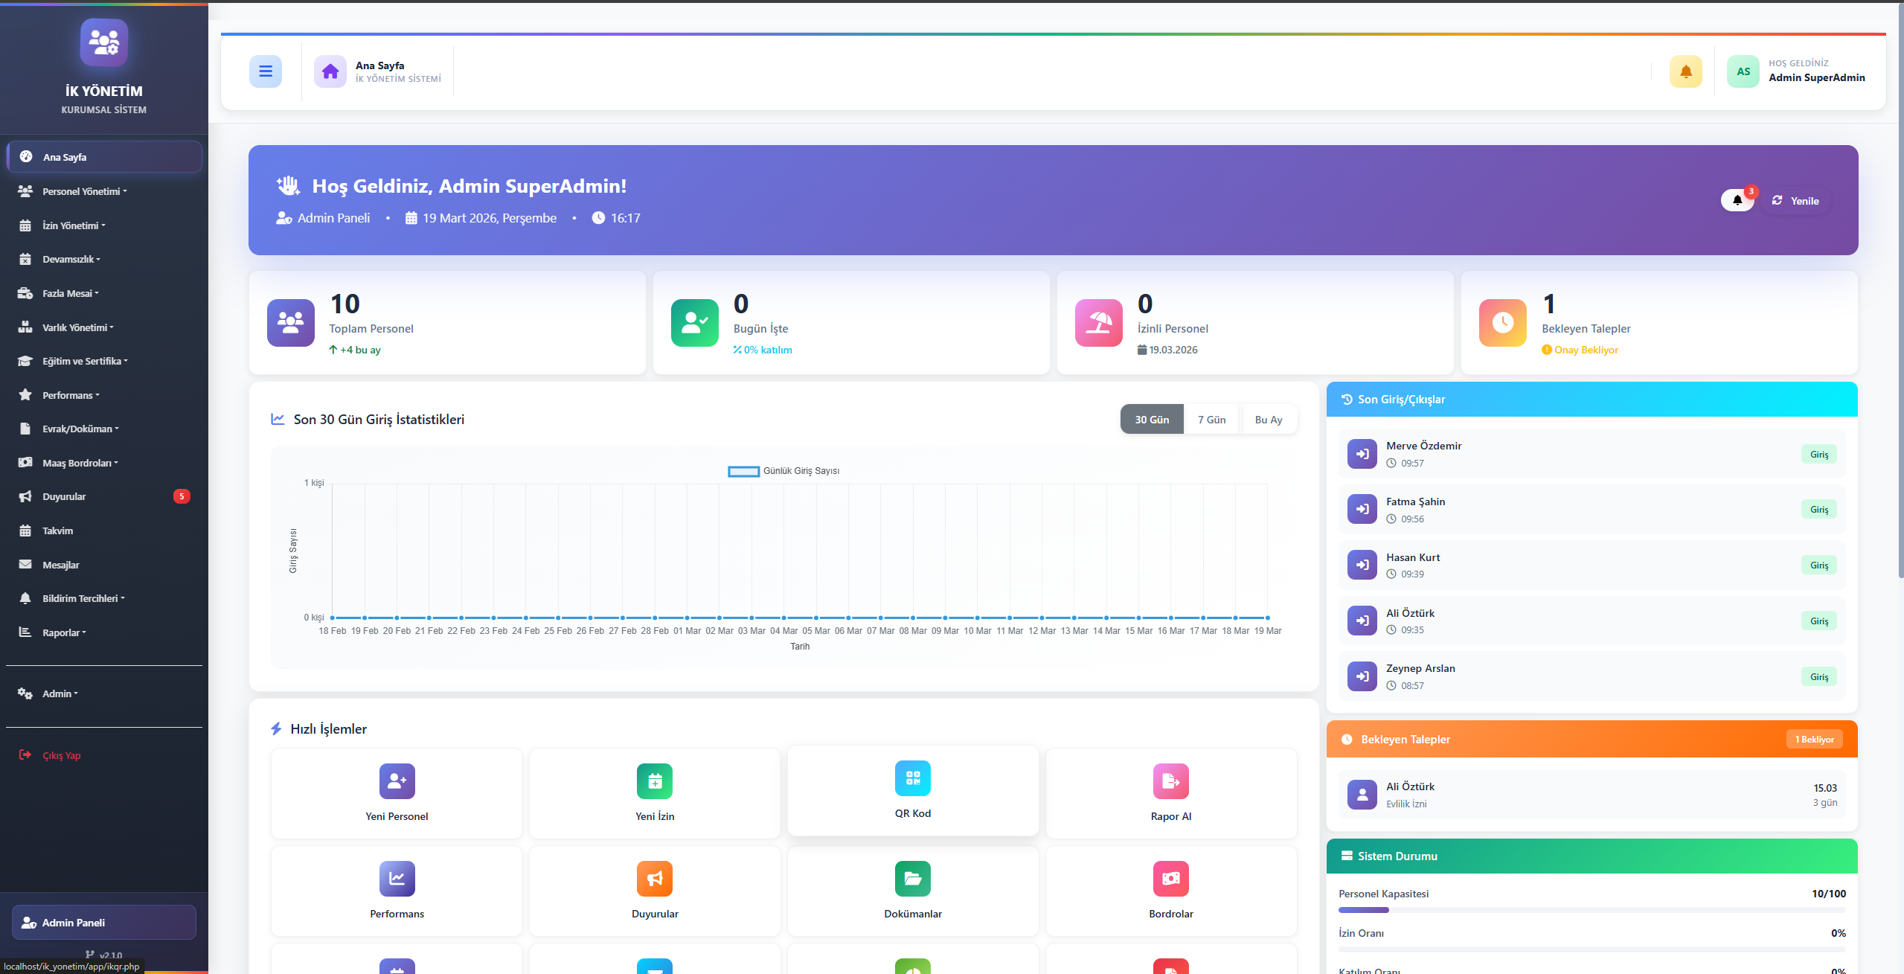The width and height of the screenshot is (1904, 974).
Task: Click the hamburger menu icon in header
Action: coord(265,71)
